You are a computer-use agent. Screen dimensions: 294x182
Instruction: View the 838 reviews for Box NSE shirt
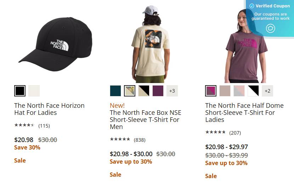tap(140, 140)
